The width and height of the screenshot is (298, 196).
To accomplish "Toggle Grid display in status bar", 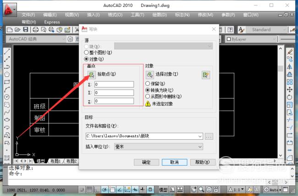I will click(x=89, y=189).
